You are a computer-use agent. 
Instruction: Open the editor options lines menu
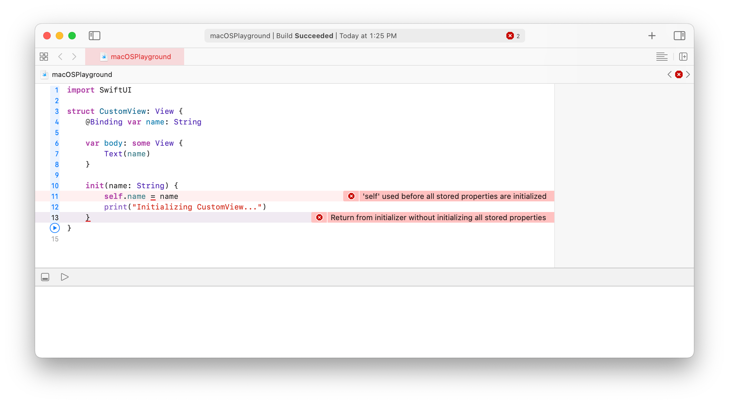tap(662, 57)
